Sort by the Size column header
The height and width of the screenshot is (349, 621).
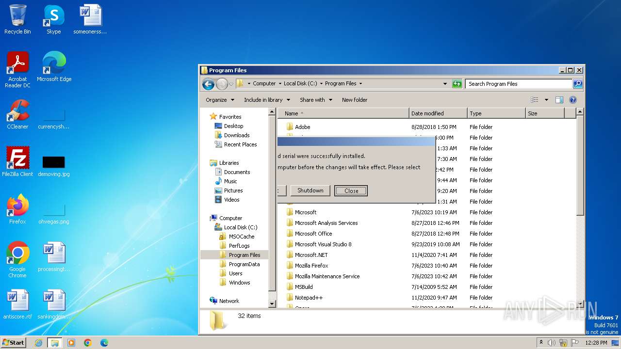point(545,113)
